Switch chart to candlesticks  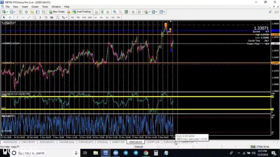click(102, 12)
